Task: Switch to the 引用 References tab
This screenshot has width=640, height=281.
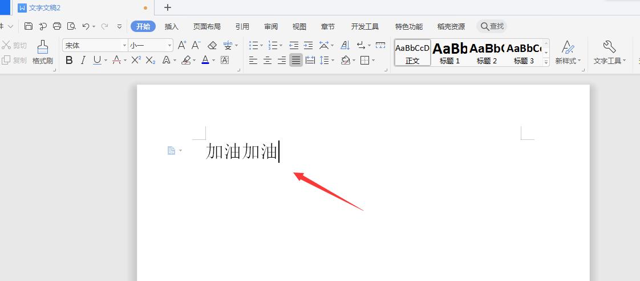Action: coord(242,26)
